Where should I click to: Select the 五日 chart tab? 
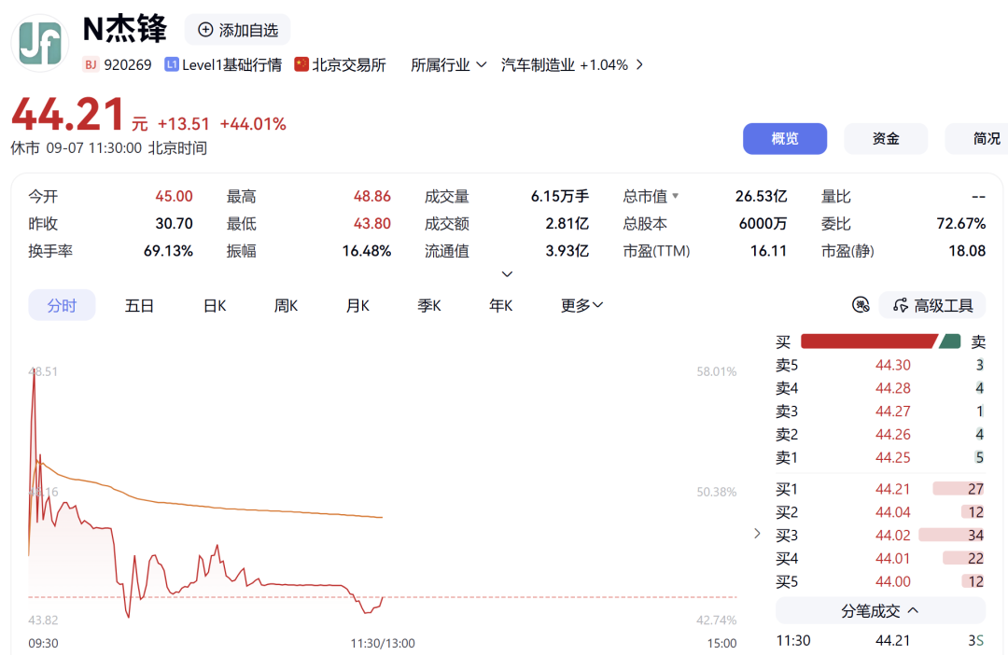click(x=139, y=305)
